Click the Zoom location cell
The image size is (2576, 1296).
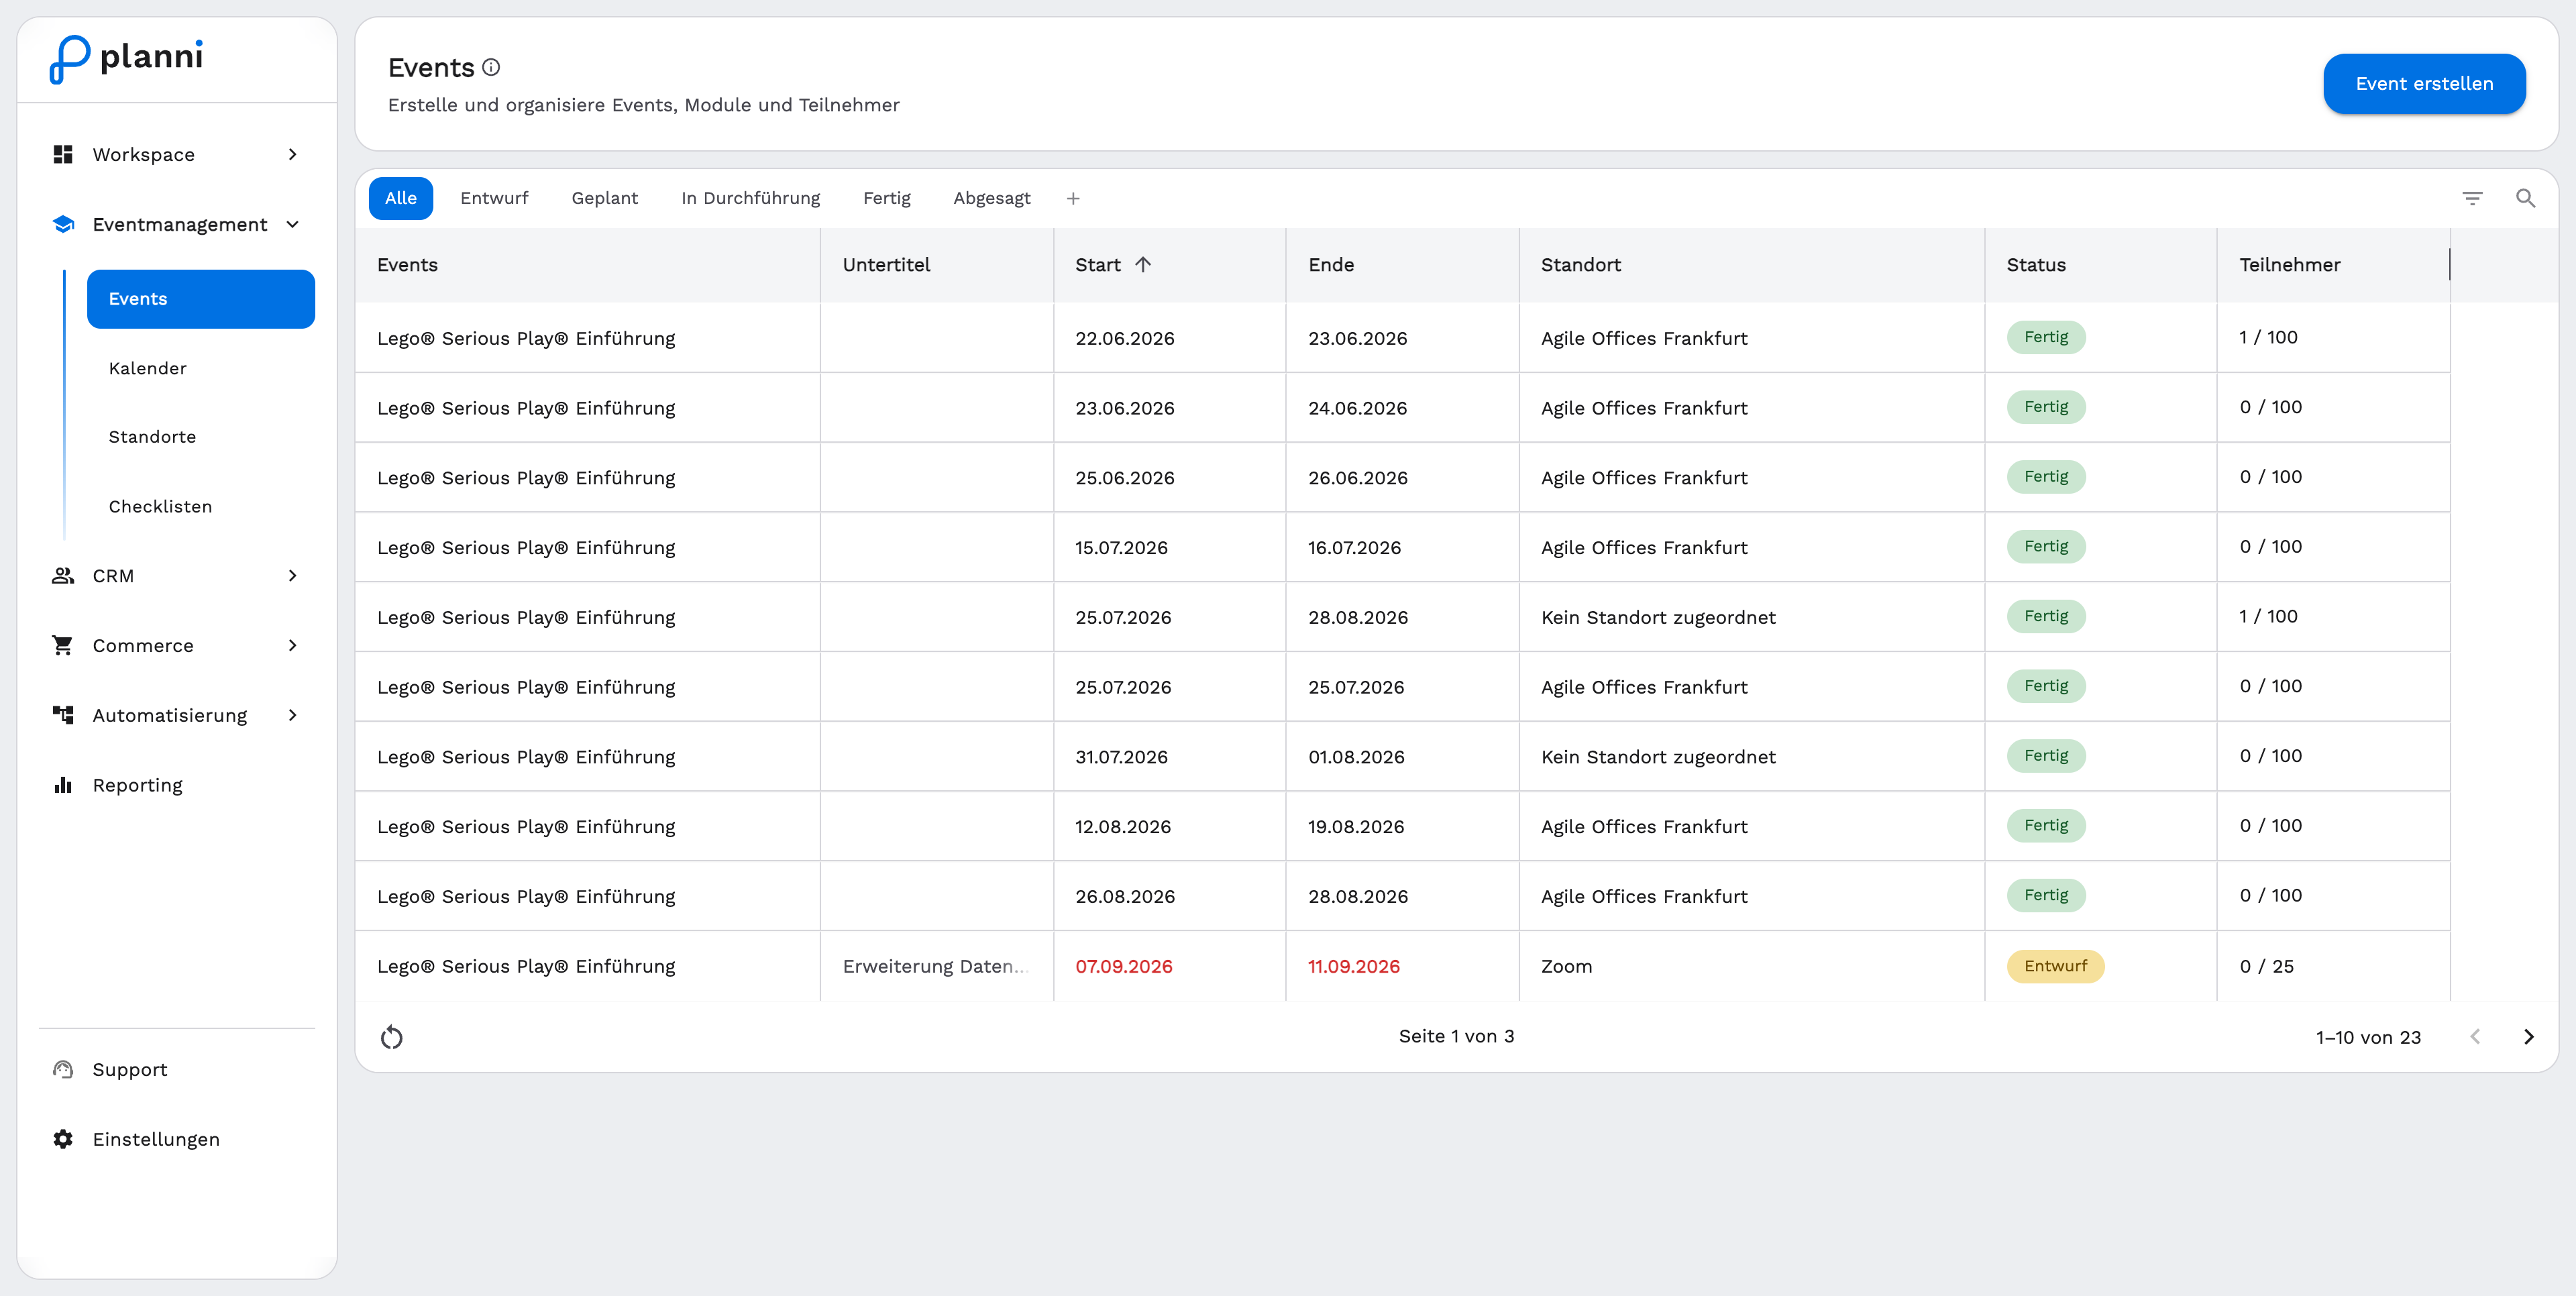coord(1751,966)
